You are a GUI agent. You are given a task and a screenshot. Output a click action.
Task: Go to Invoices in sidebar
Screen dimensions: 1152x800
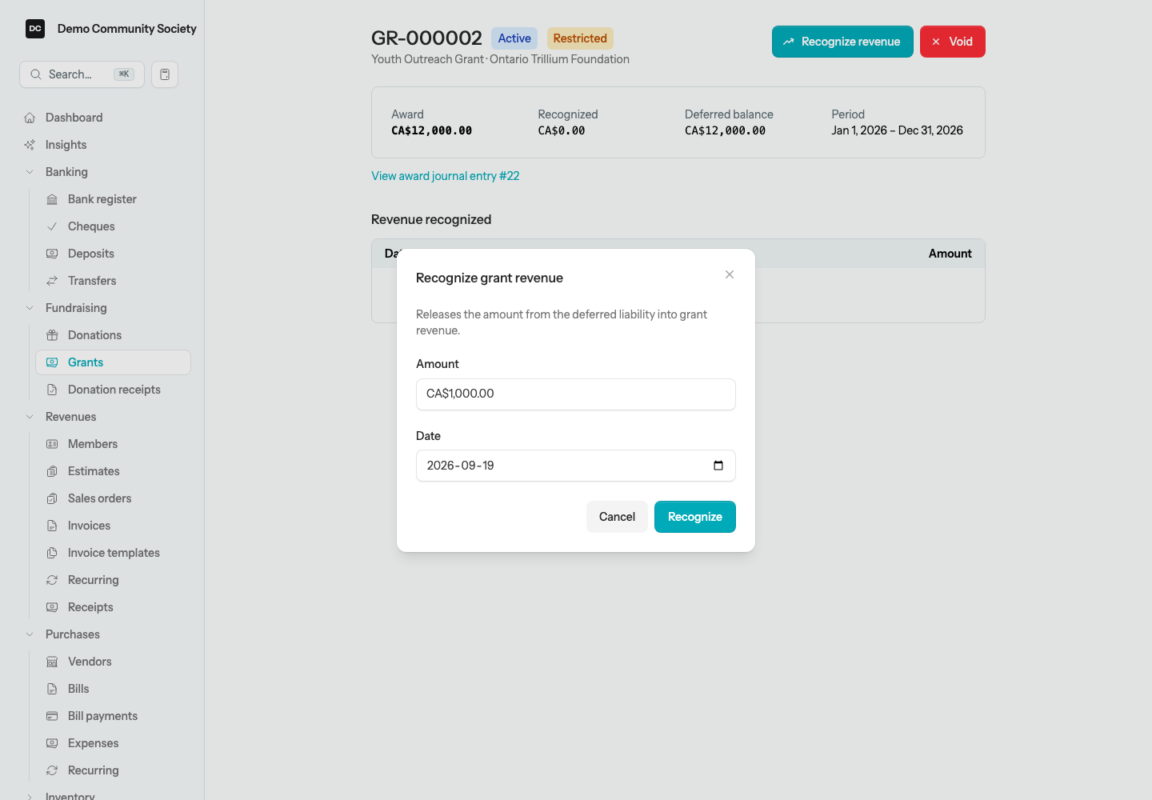[113, 526]
